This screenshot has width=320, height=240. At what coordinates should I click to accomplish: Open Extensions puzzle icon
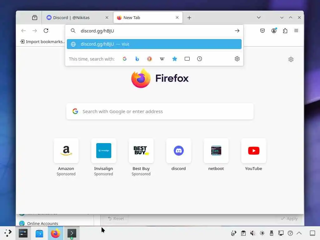285,31
